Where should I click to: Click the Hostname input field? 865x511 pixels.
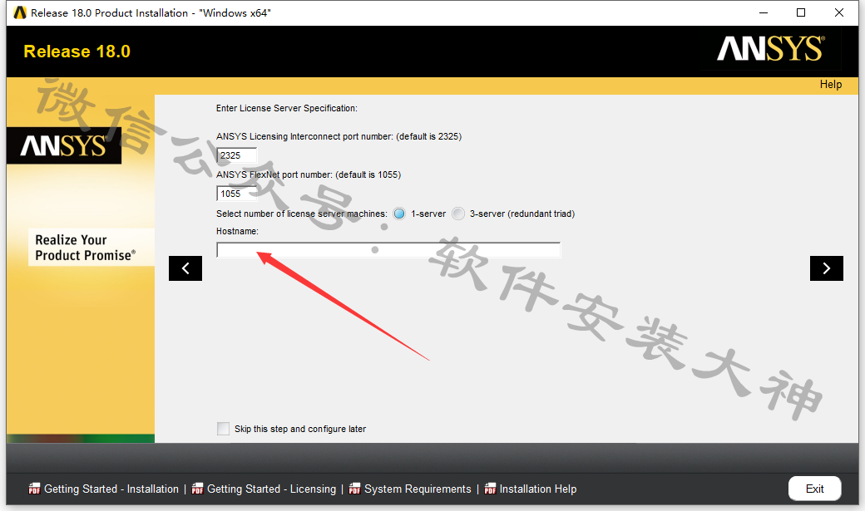(x=388, y=250)
